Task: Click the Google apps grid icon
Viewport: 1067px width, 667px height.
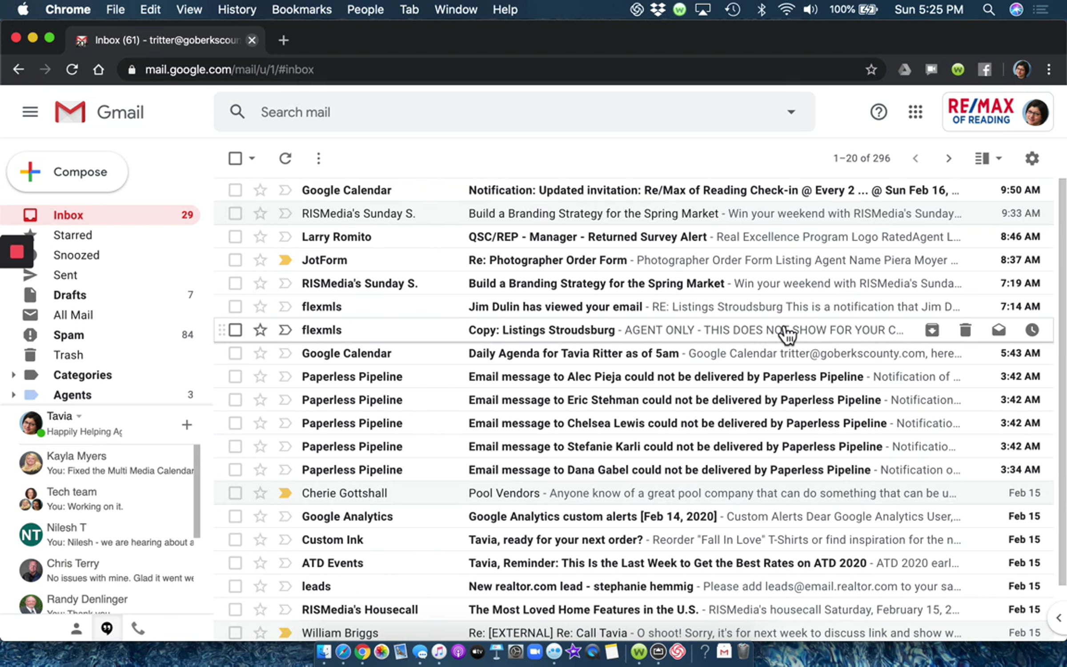Action: (915, 112)
